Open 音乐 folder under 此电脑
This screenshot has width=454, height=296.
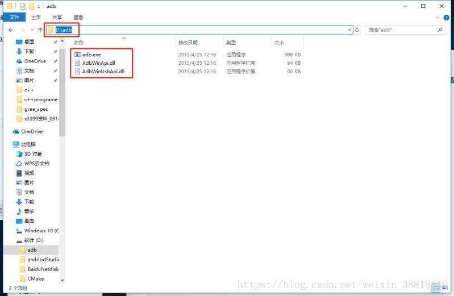29,211
